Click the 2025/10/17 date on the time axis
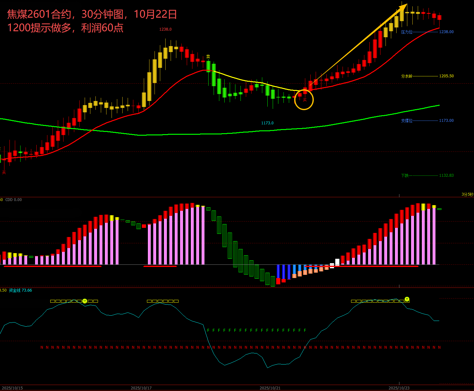 [x=141, y=388]
